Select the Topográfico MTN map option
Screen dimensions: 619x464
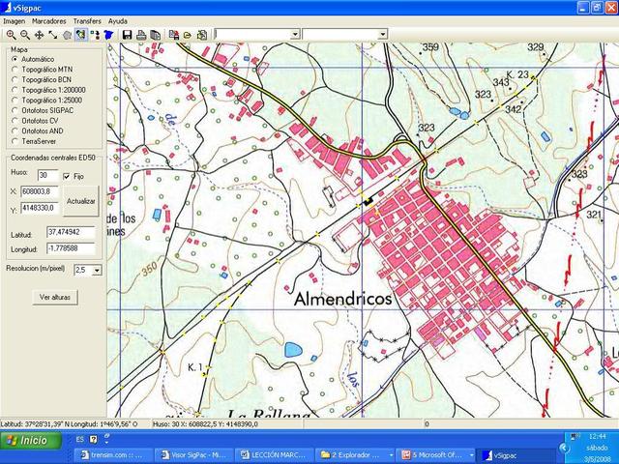14,70
